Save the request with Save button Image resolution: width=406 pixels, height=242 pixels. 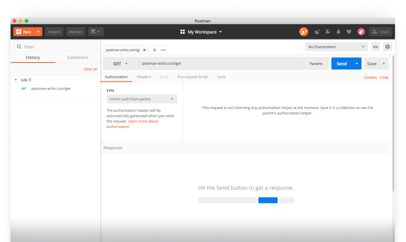click(372, 63)
